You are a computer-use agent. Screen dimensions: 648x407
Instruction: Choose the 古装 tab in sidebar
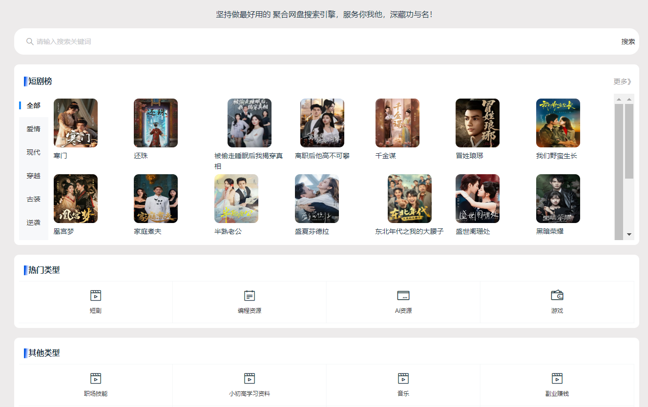[34, 199]
